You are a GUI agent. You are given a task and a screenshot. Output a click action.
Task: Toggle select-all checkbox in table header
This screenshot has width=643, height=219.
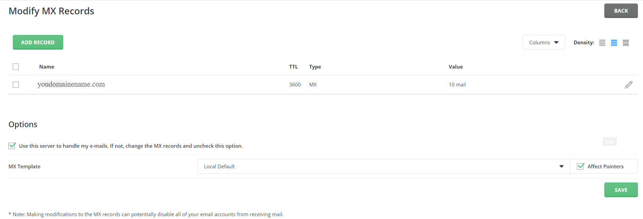[x=16, y=67]
